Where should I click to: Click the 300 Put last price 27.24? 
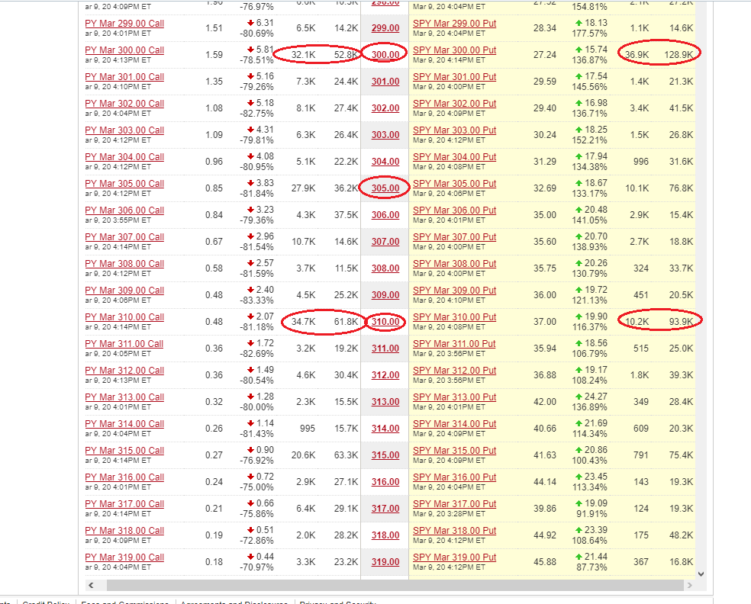coord(545,55)
